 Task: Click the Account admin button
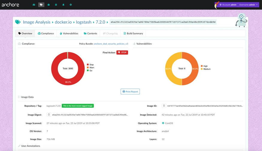(228, 5)
